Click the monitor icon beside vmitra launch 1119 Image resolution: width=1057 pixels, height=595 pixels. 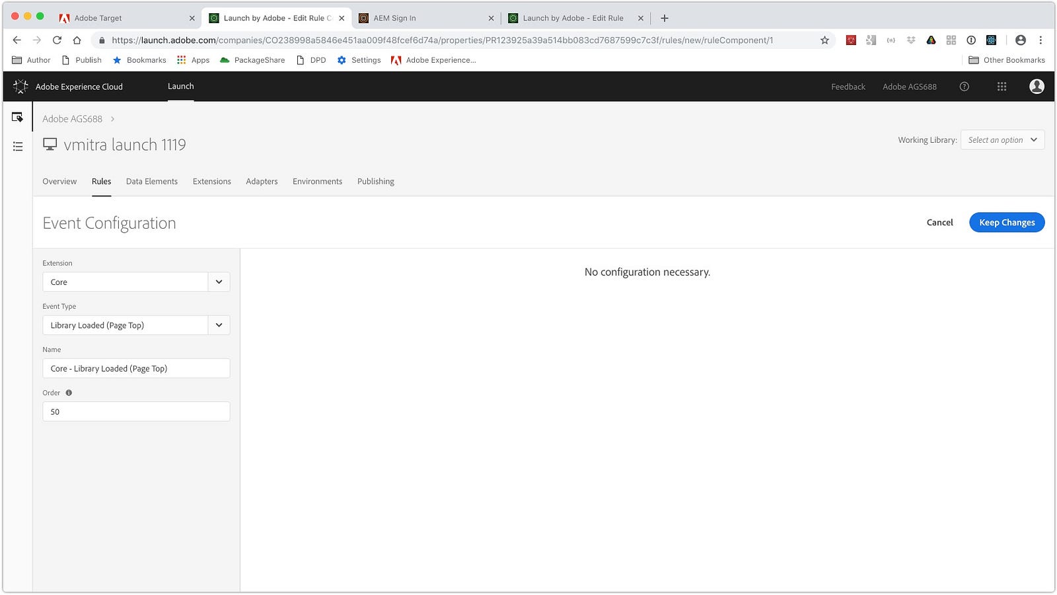[x=50, y=144]
